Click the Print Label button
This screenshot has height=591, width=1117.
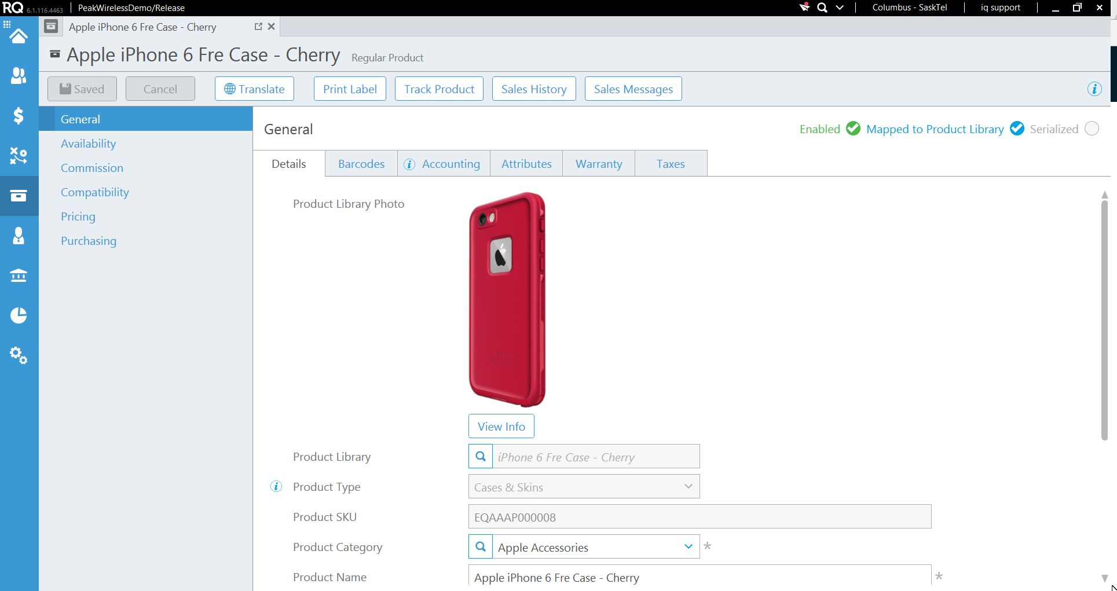pos(350,89)
